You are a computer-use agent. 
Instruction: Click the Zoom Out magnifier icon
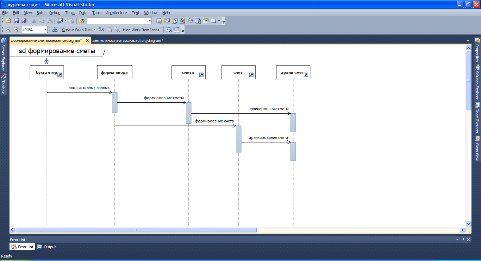[16, 30]
